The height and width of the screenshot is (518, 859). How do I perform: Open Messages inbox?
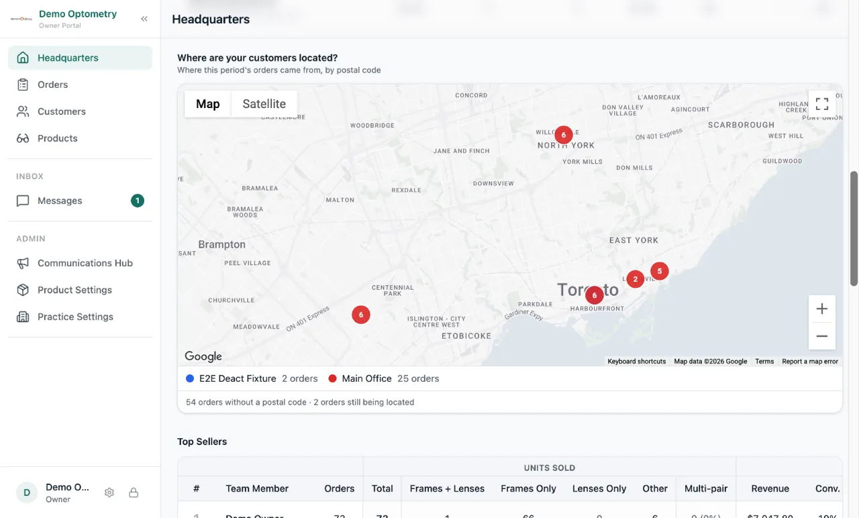(80, 201)
